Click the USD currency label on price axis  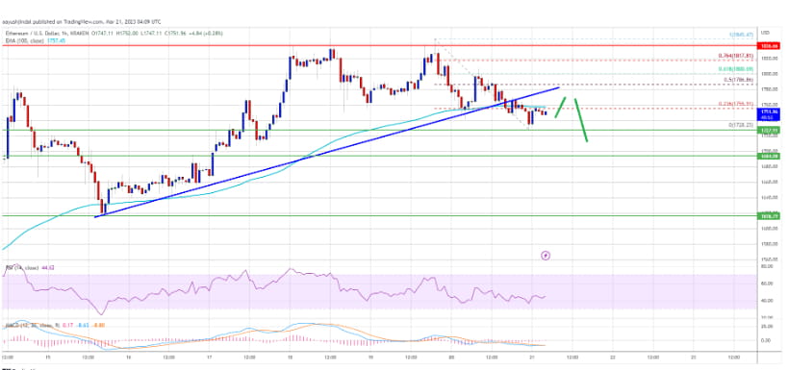(x=766, y=33)
